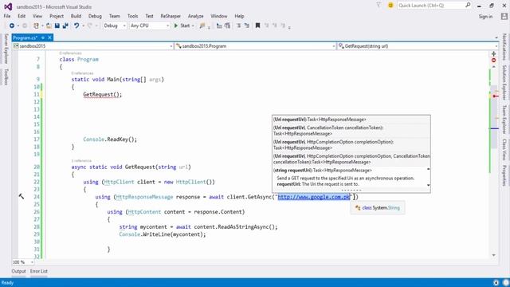Open the Class View side tab
The width and height of the screenshot is (510, 287).
pos(504,149)
